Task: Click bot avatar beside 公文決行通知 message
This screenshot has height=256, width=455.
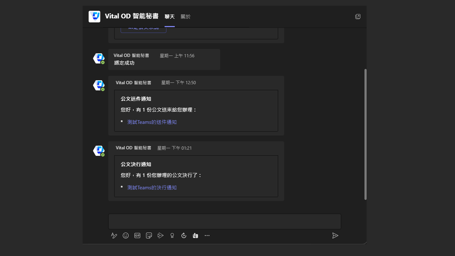Action: pos(99,151)
